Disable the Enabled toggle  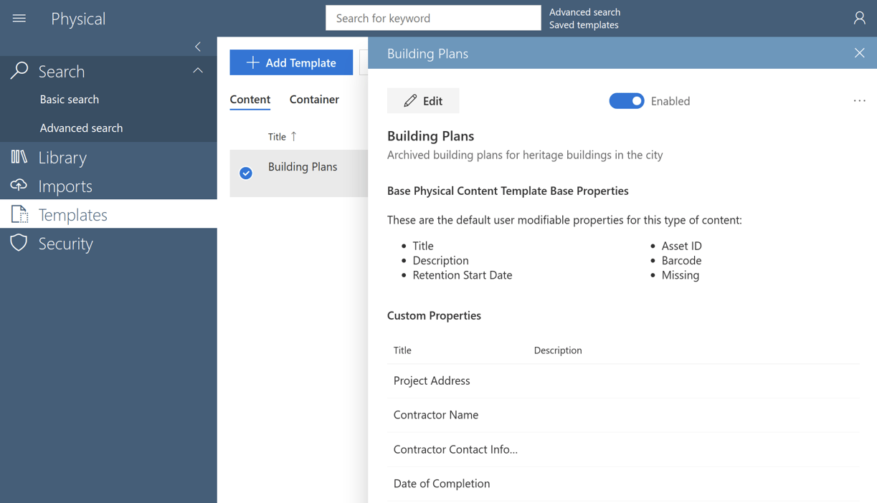[x=627, y=101]
